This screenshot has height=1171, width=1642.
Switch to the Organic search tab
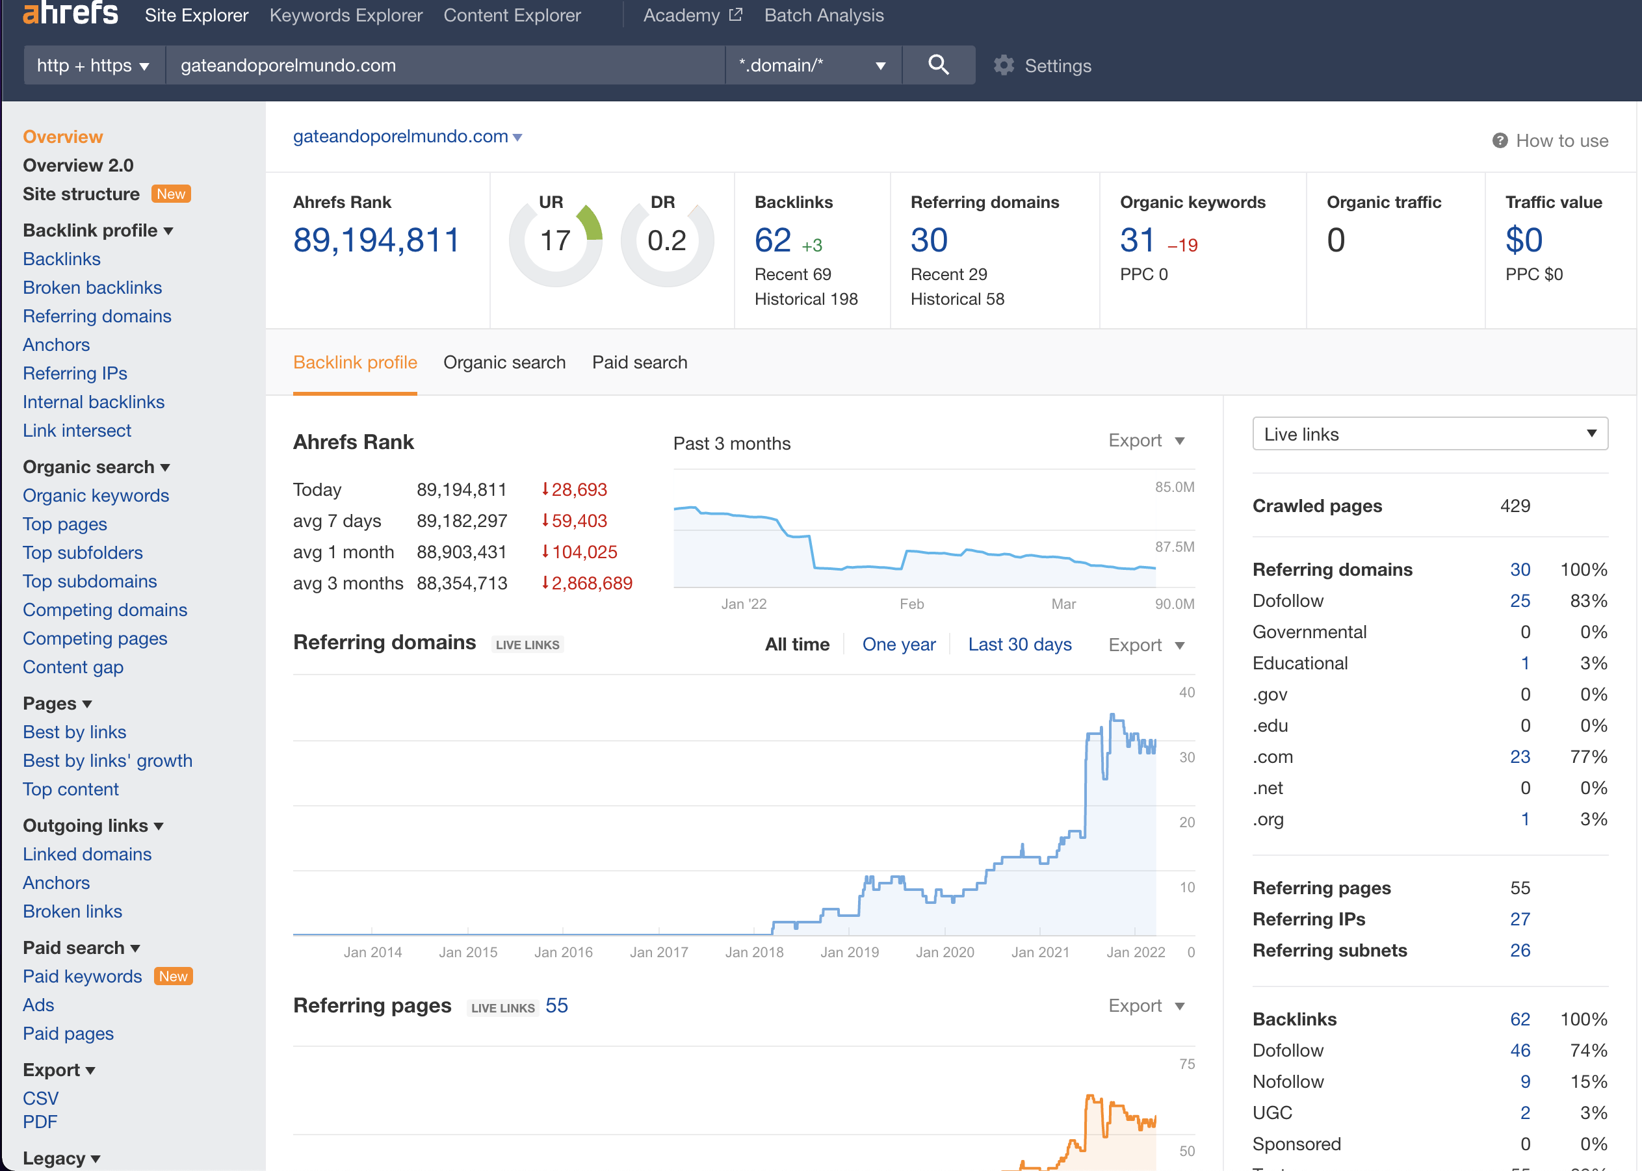[504, 362]
